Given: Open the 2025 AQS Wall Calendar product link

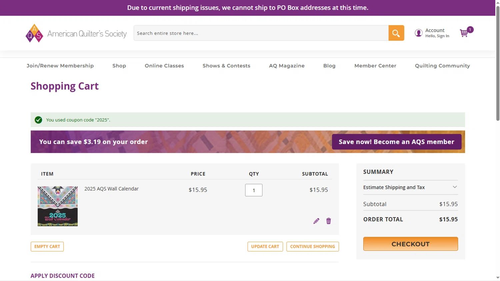Looking at the screenshot, I should [x=111, y=189].
